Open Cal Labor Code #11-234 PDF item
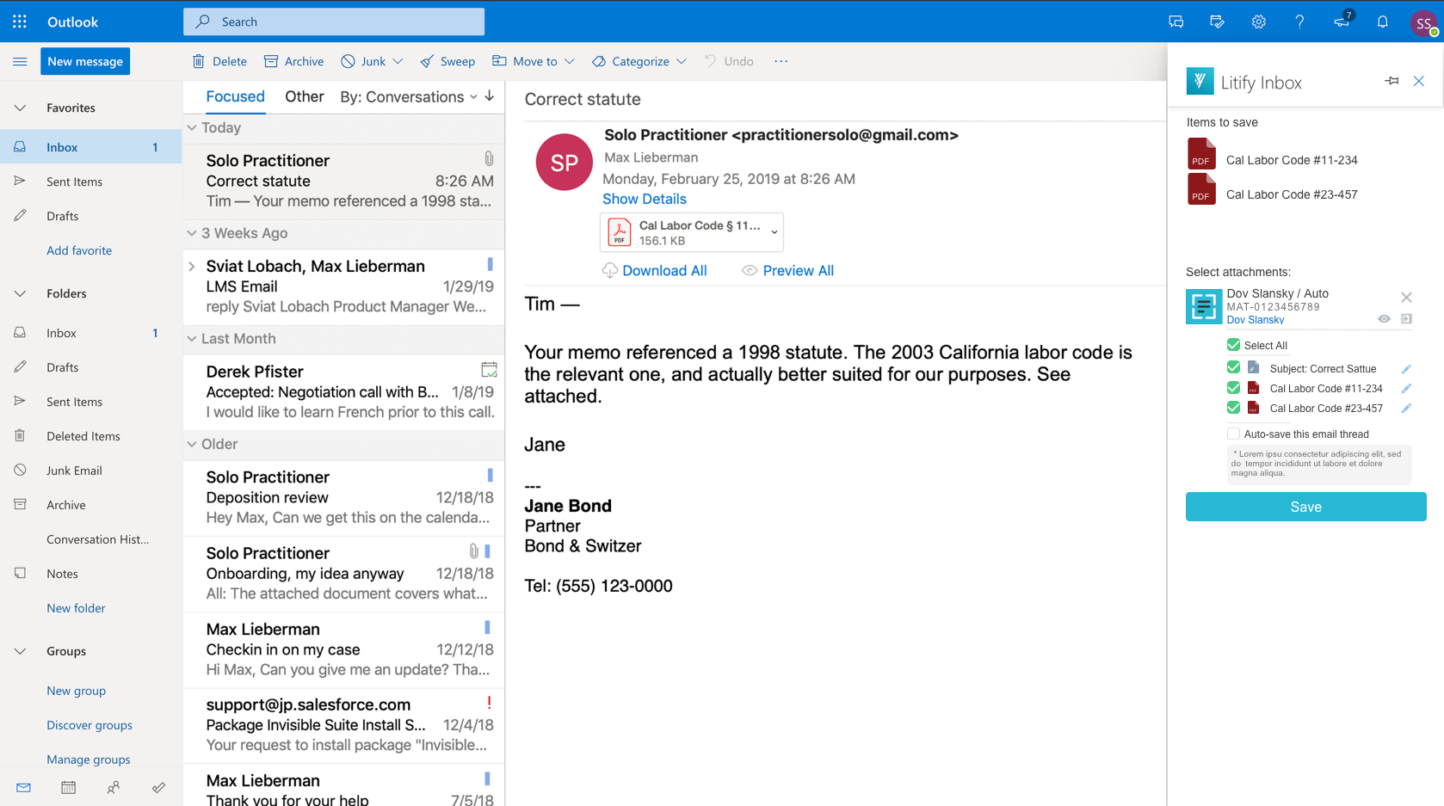Screen dimensions: 1444x806 (1273, 156)
